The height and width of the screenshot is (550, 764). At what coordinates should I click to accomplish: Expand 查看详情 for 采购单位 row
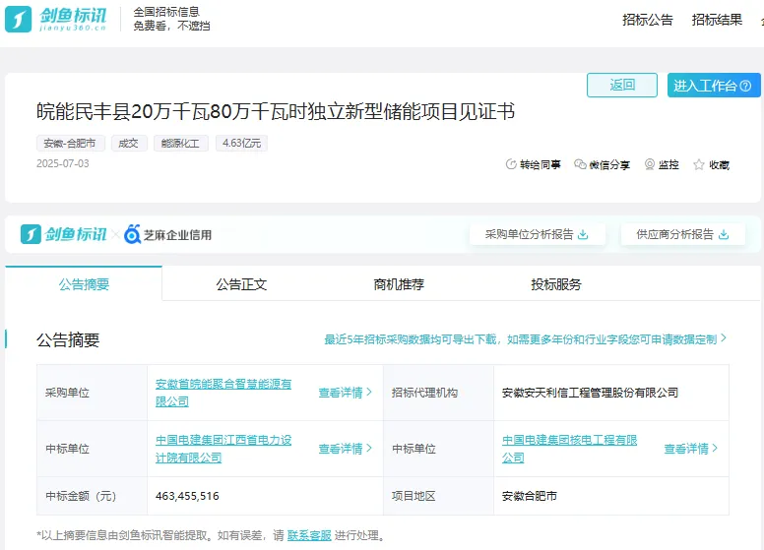[345, 393]
